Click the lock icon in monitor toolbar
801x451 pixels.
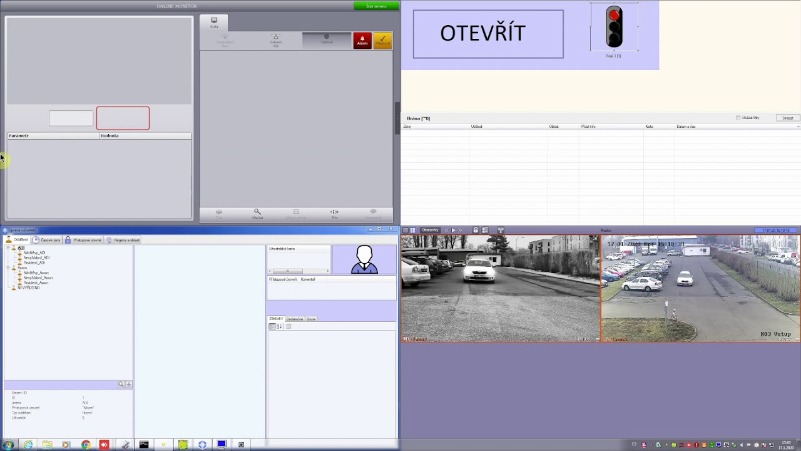tap(476, 230)
